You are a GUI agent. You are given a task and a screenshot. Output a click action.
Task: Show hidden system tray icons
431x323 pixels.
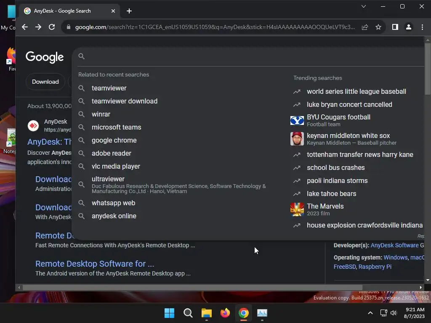370,313
